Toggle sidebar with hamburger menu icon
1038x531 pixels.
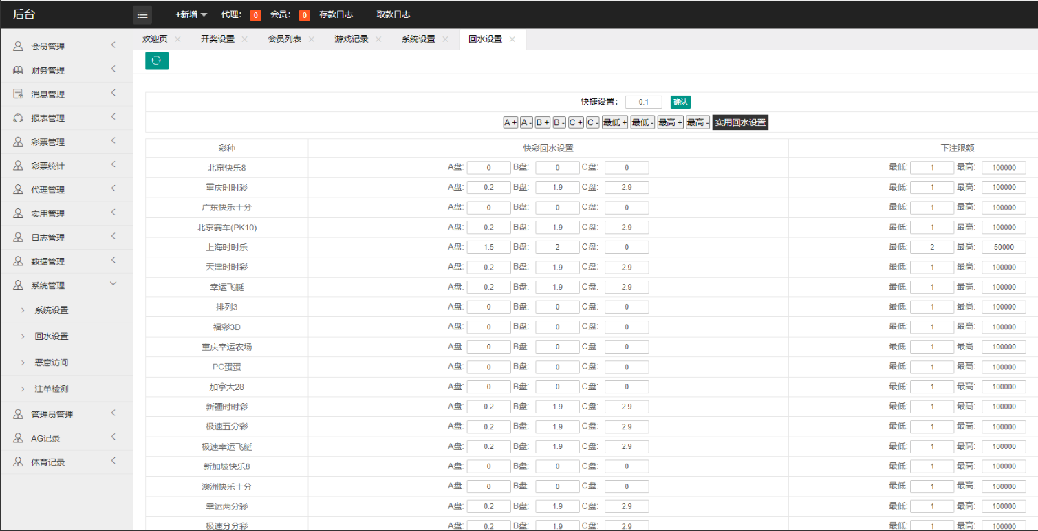(142, 14)
